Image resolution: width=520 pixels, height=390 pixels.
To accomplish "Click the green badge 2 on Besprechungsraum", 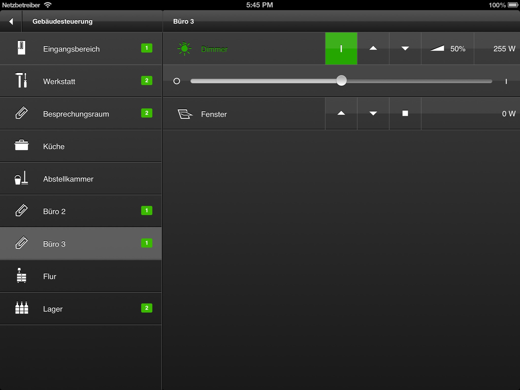I will [147, 113].
